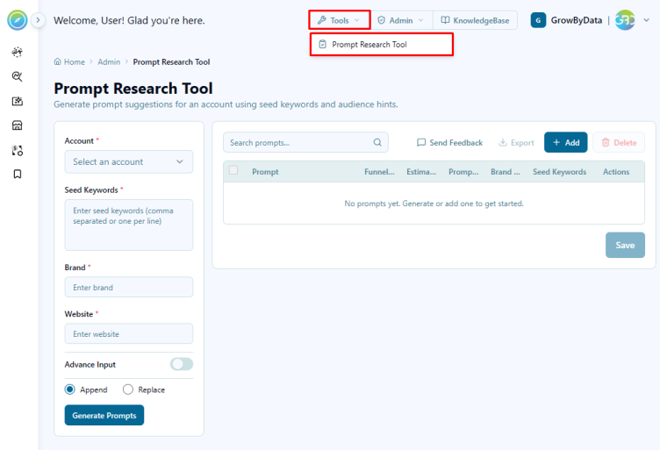Click the Brand column header
The image size is (660, 450).
click(506, 172)
